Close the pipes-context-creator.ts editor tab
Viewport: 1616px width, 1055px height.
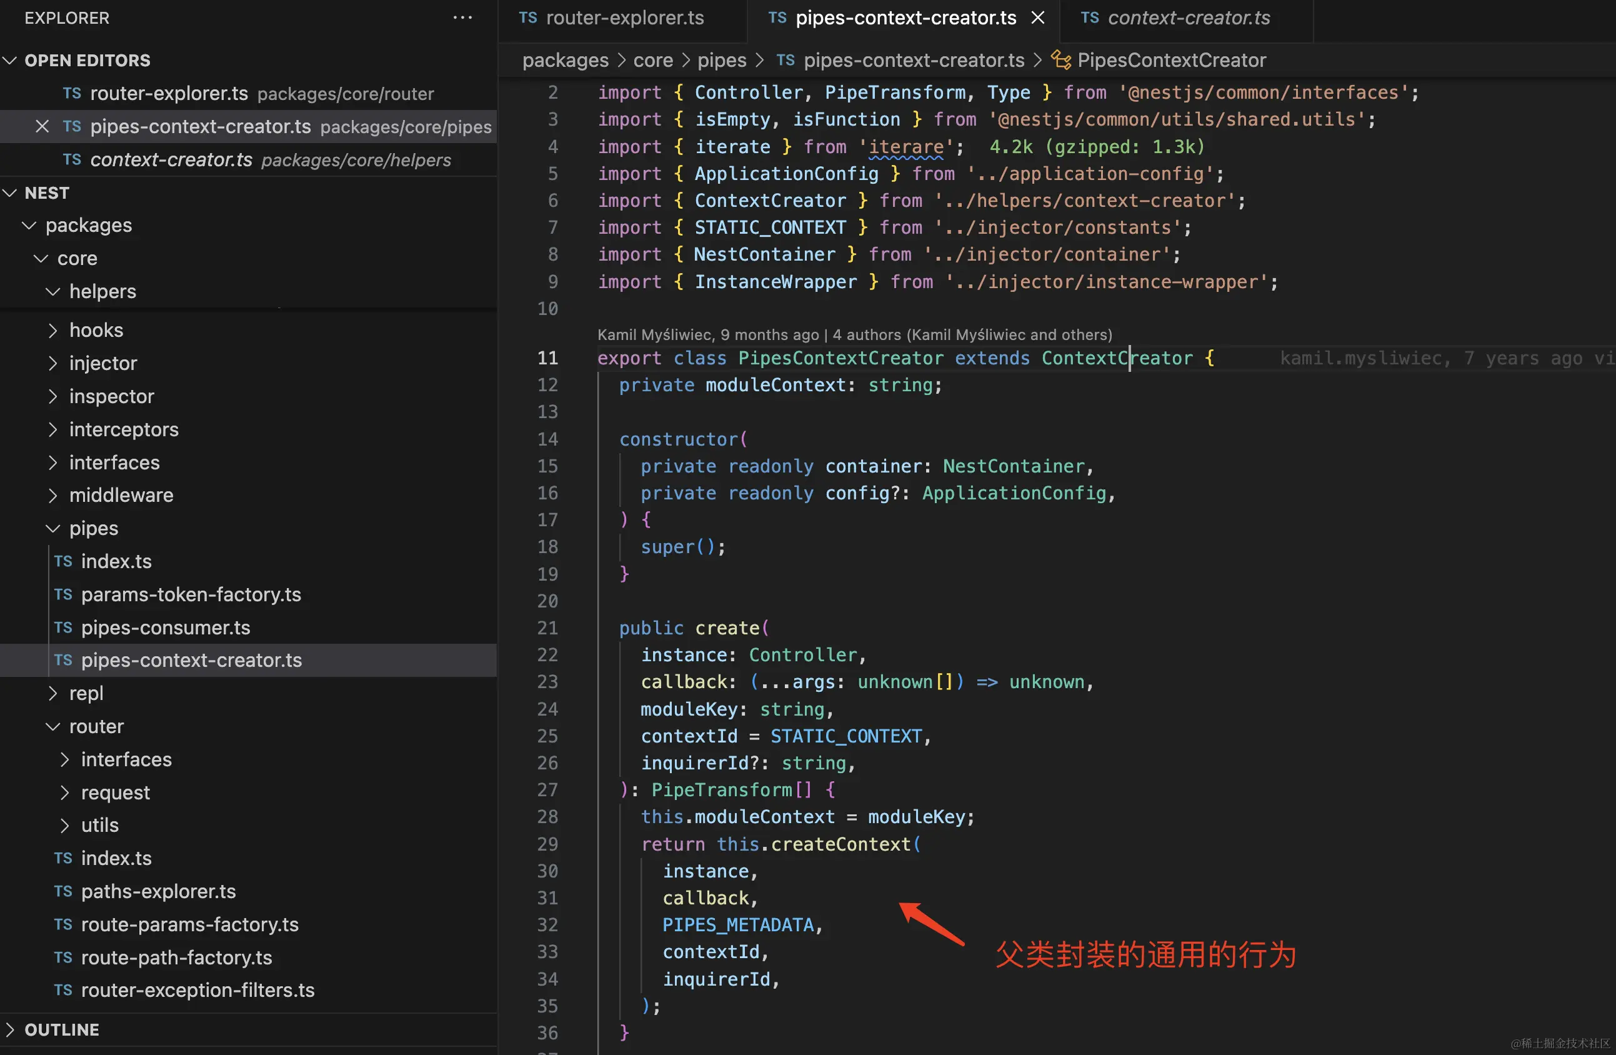1037,17
